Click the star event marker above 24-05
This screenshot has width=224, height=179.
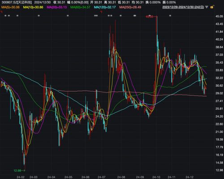pyautogui.click(x=68, y=16)
